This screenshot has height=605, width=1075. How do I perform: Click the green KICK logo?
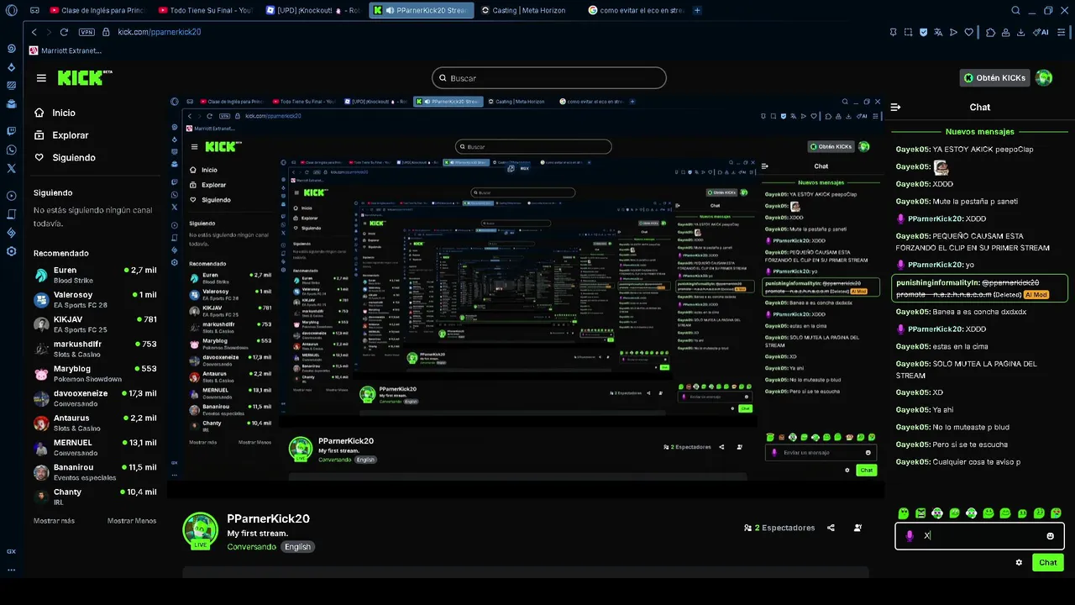pos(85,77)
